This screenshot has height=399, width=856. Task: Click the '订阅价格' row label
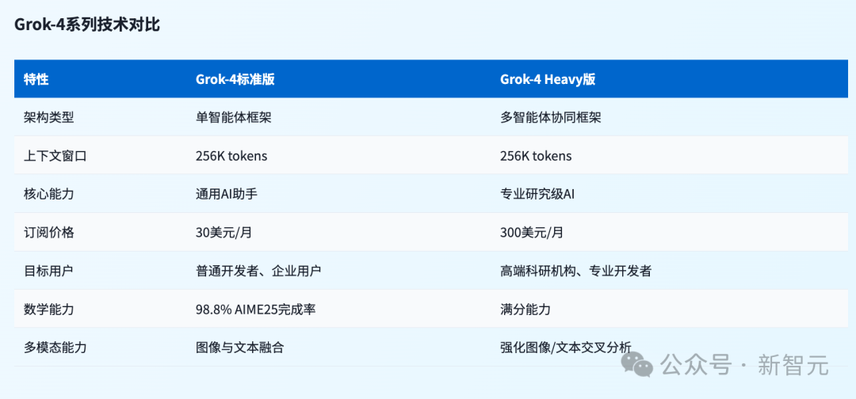coord(48,233)
